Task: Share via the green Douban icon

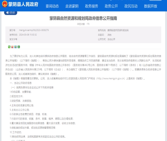Action: click(19, 47)
